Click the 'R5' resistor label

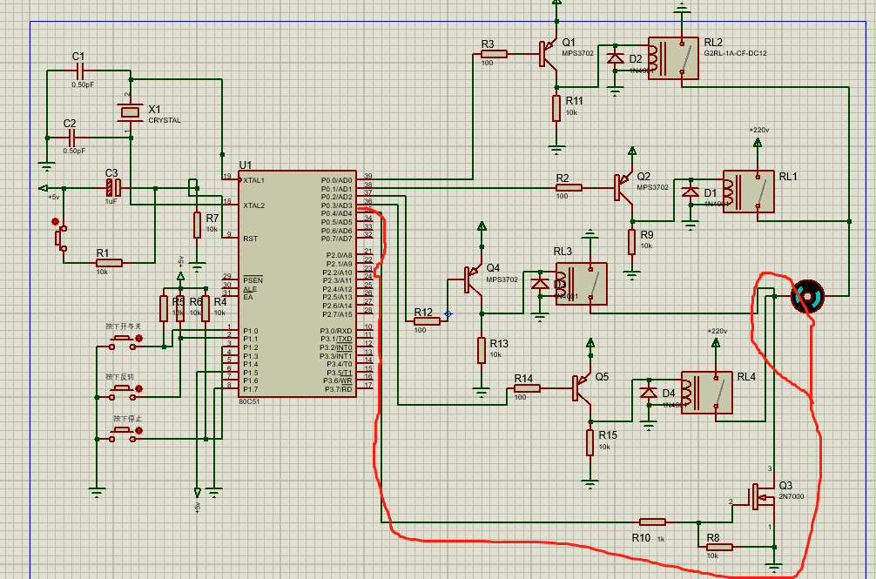pyautogui.click(x=179, y=302)
